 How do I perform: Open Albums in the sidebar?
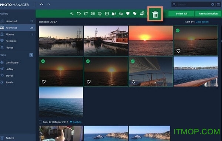tap(18, 34)
